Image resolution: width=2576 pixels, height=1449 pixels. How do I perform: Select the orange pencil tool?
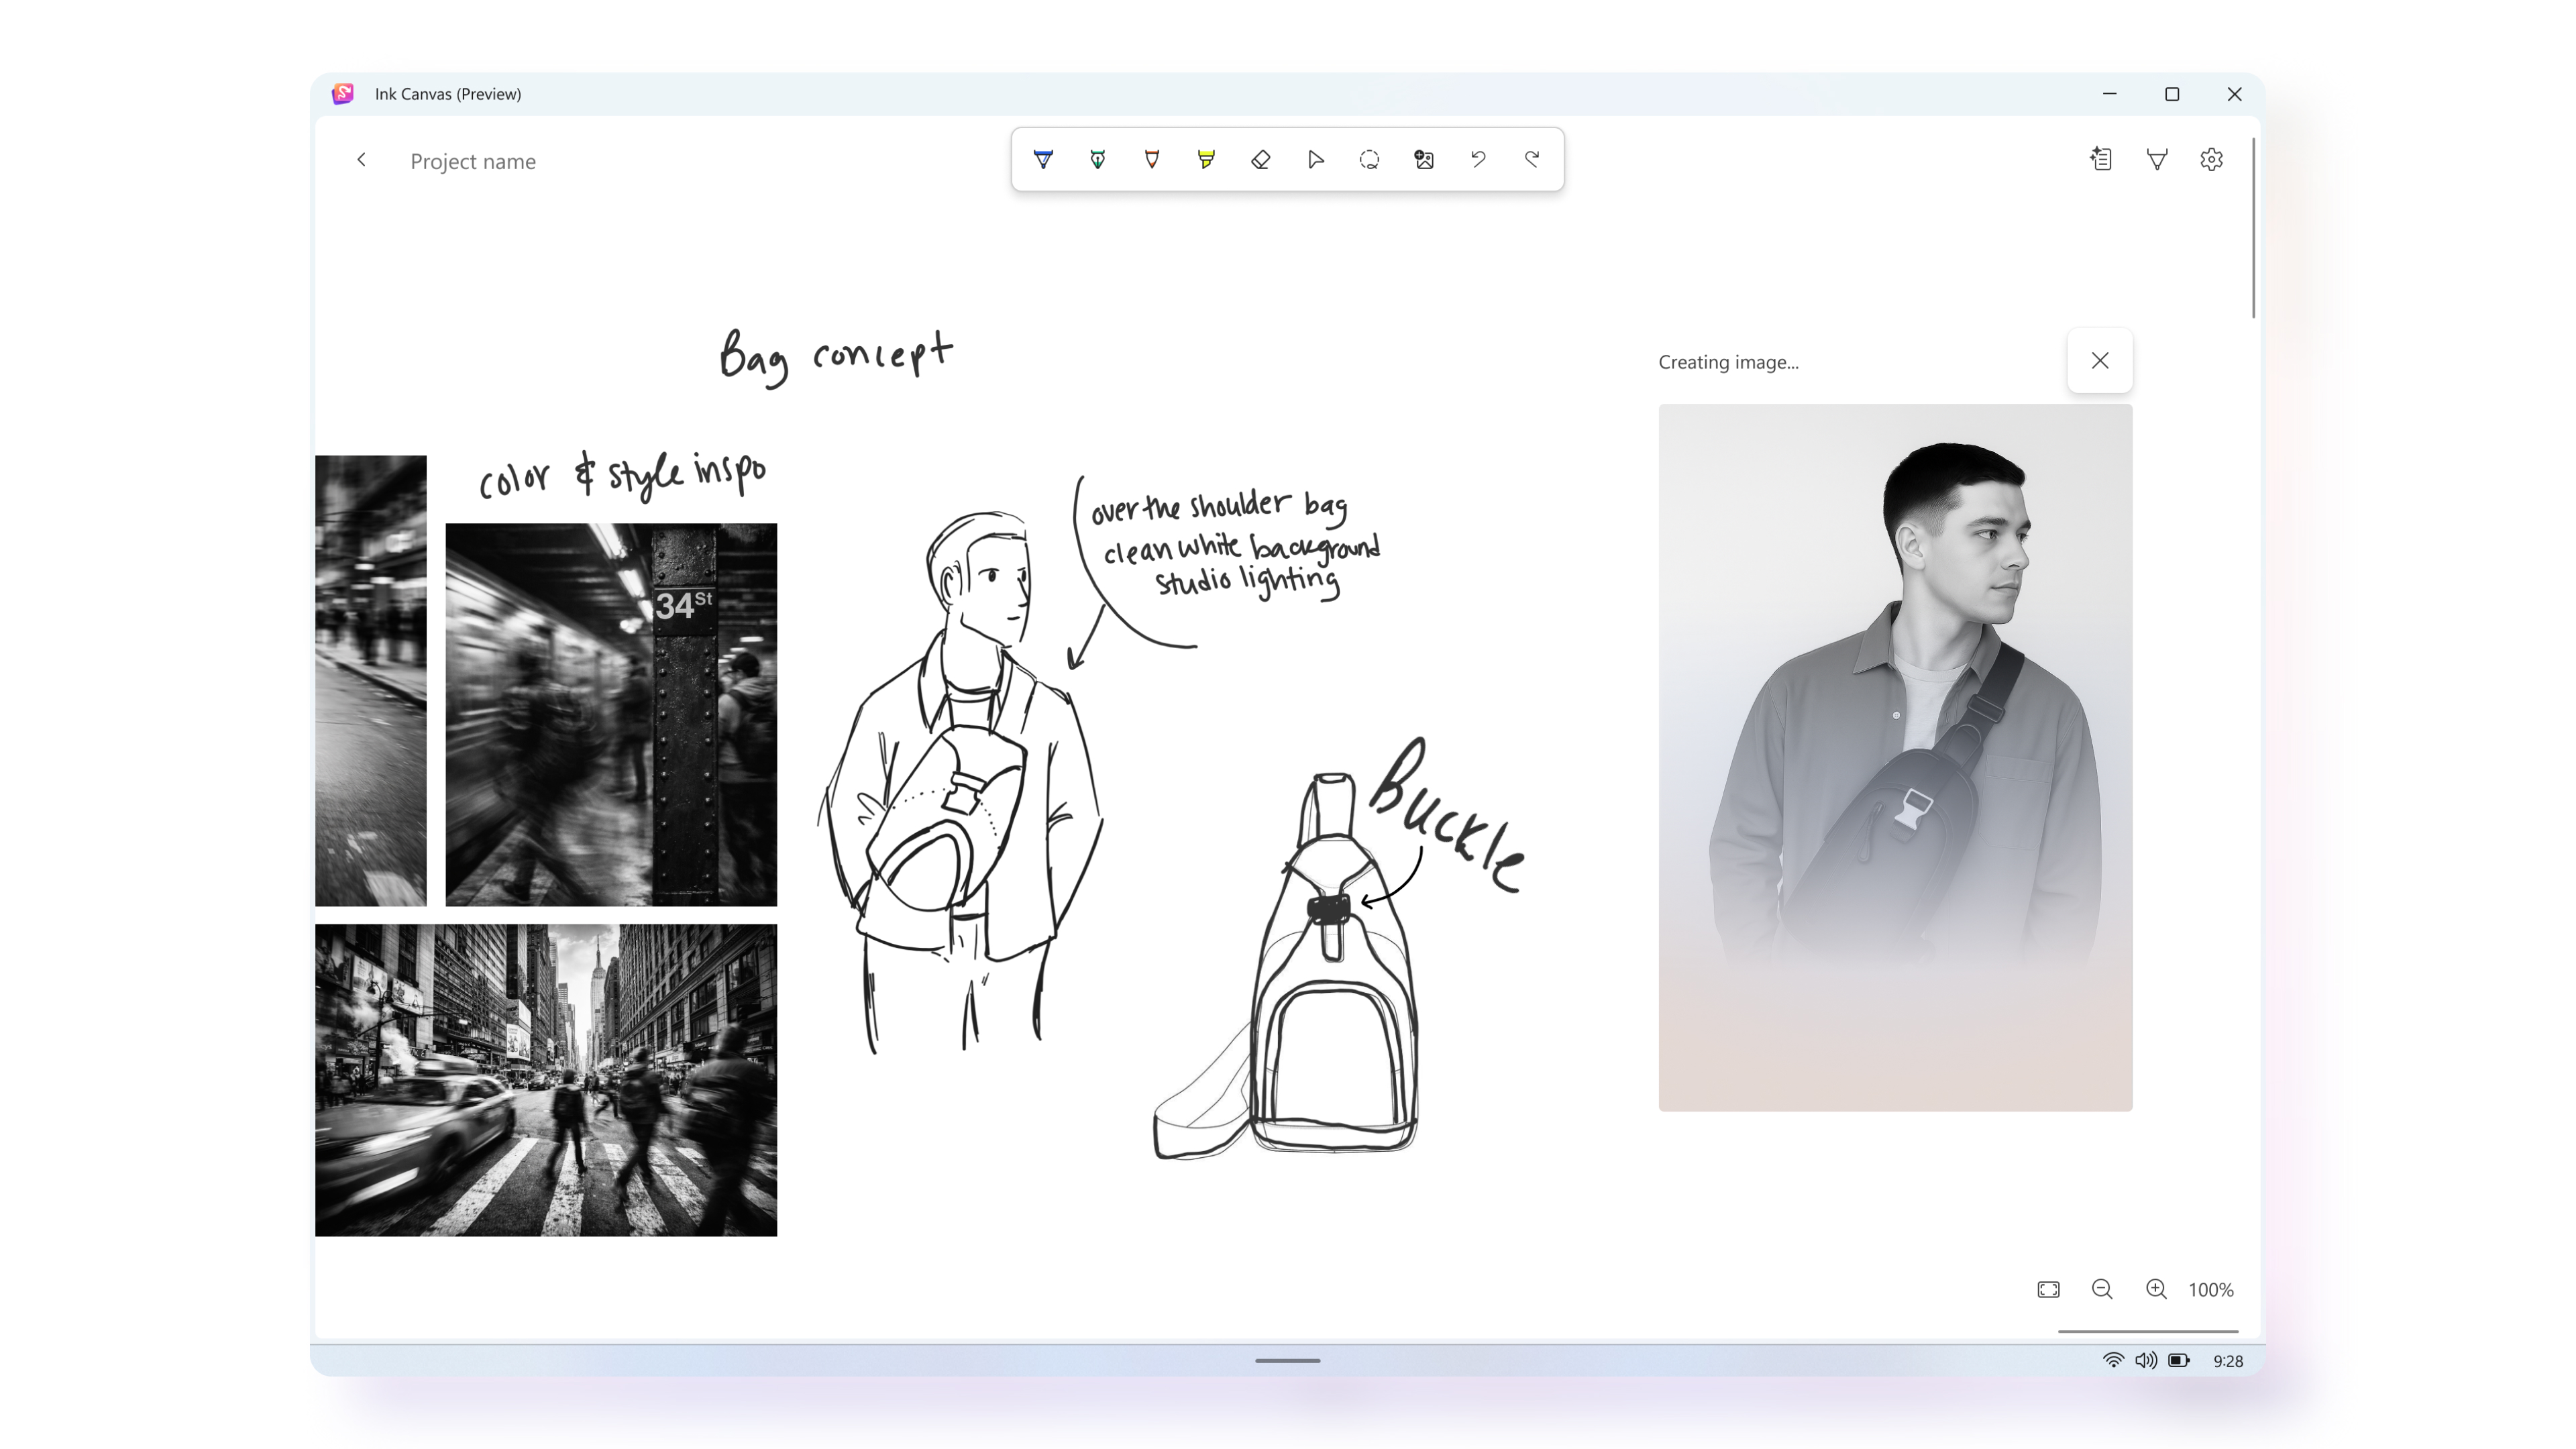pyautogui.click(x=1152, y=159)
